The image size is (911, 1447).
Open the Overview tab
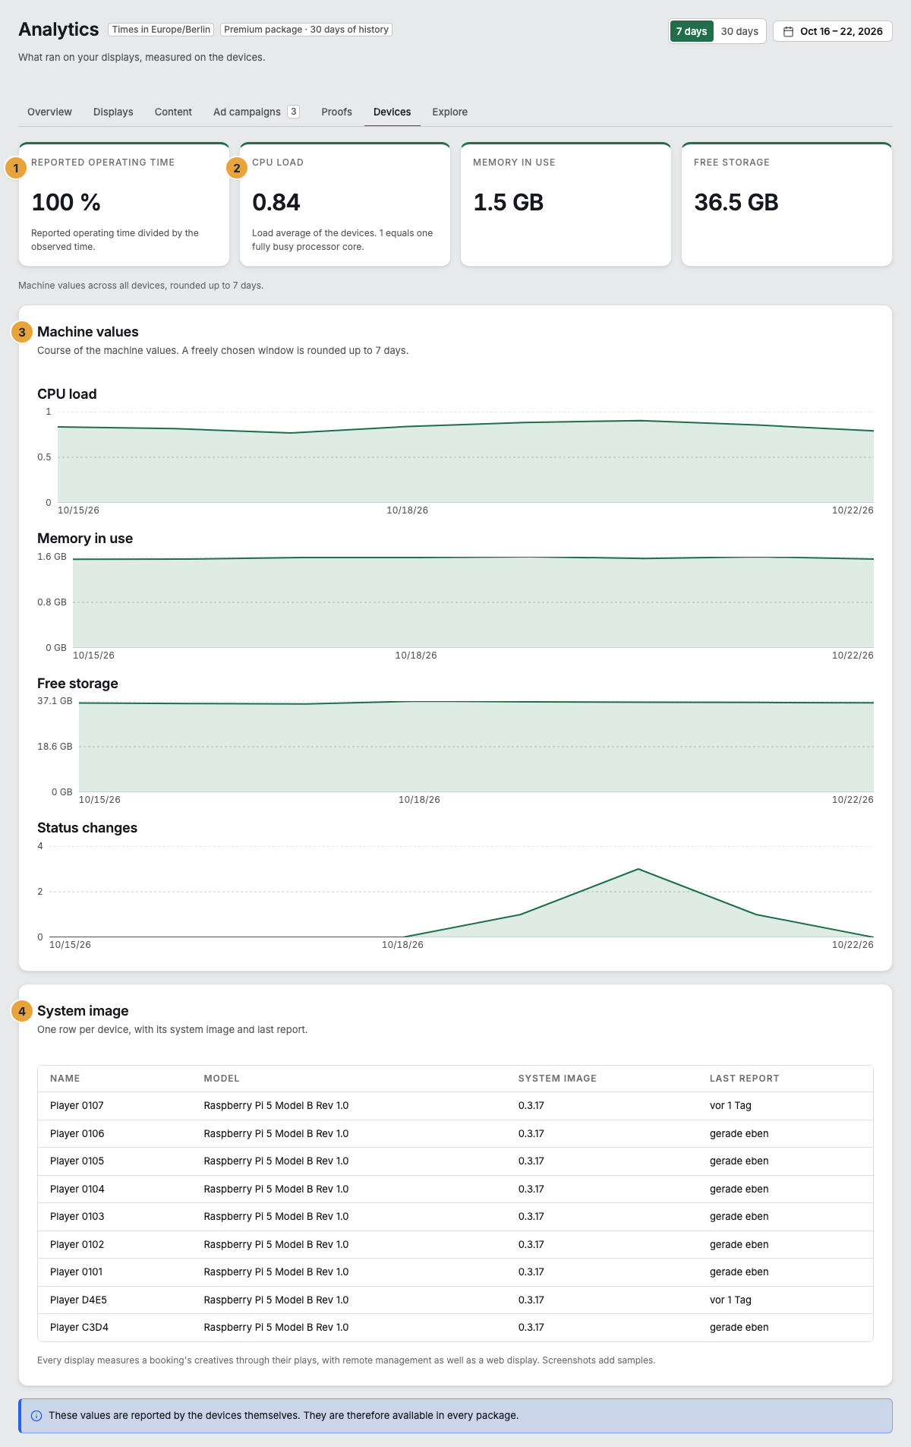(x=49, y=112)
